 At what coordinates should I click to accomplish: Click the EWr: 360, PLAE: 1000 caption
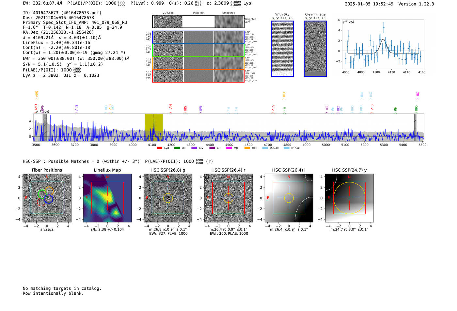pos(229,234)
